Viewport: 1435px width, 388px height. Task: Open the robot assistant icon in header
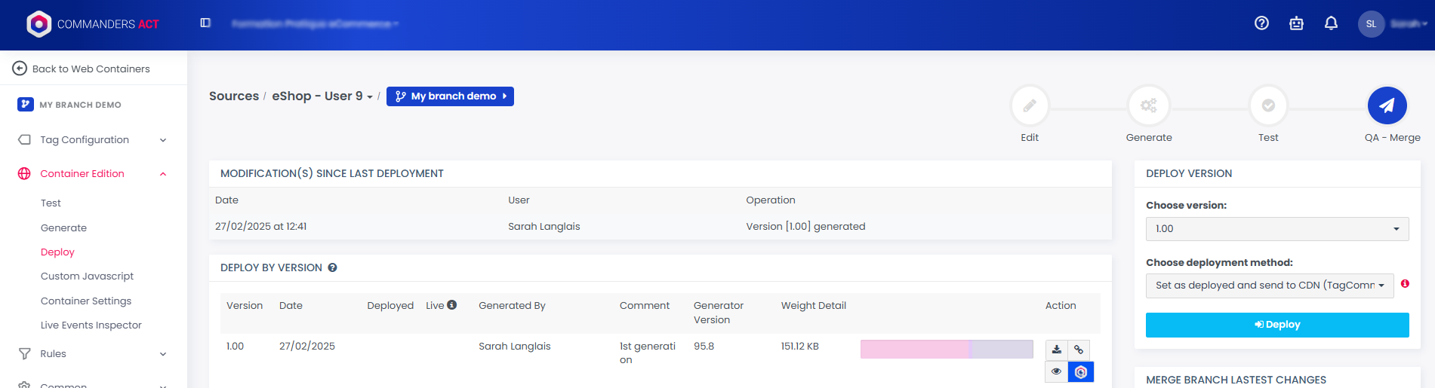coord(1296,23)
